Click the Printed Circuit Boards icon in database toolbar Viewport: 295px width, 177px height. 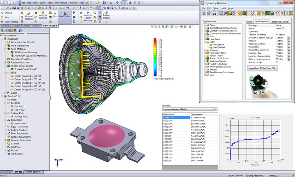(268, 13)
